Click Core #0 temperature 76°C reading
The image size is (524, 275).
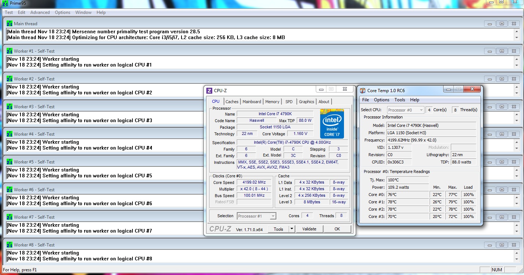pyautogui.click(x=407, y=195)
